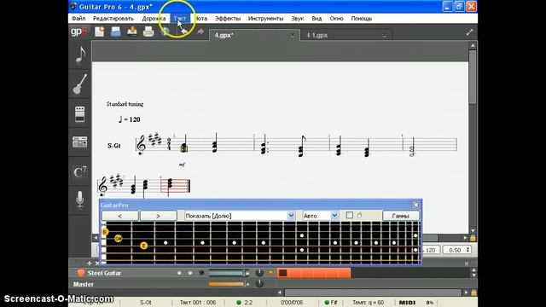The image size is (546, 307).
Task: Open the amplifier effects panel
Action: pos(80,113)
